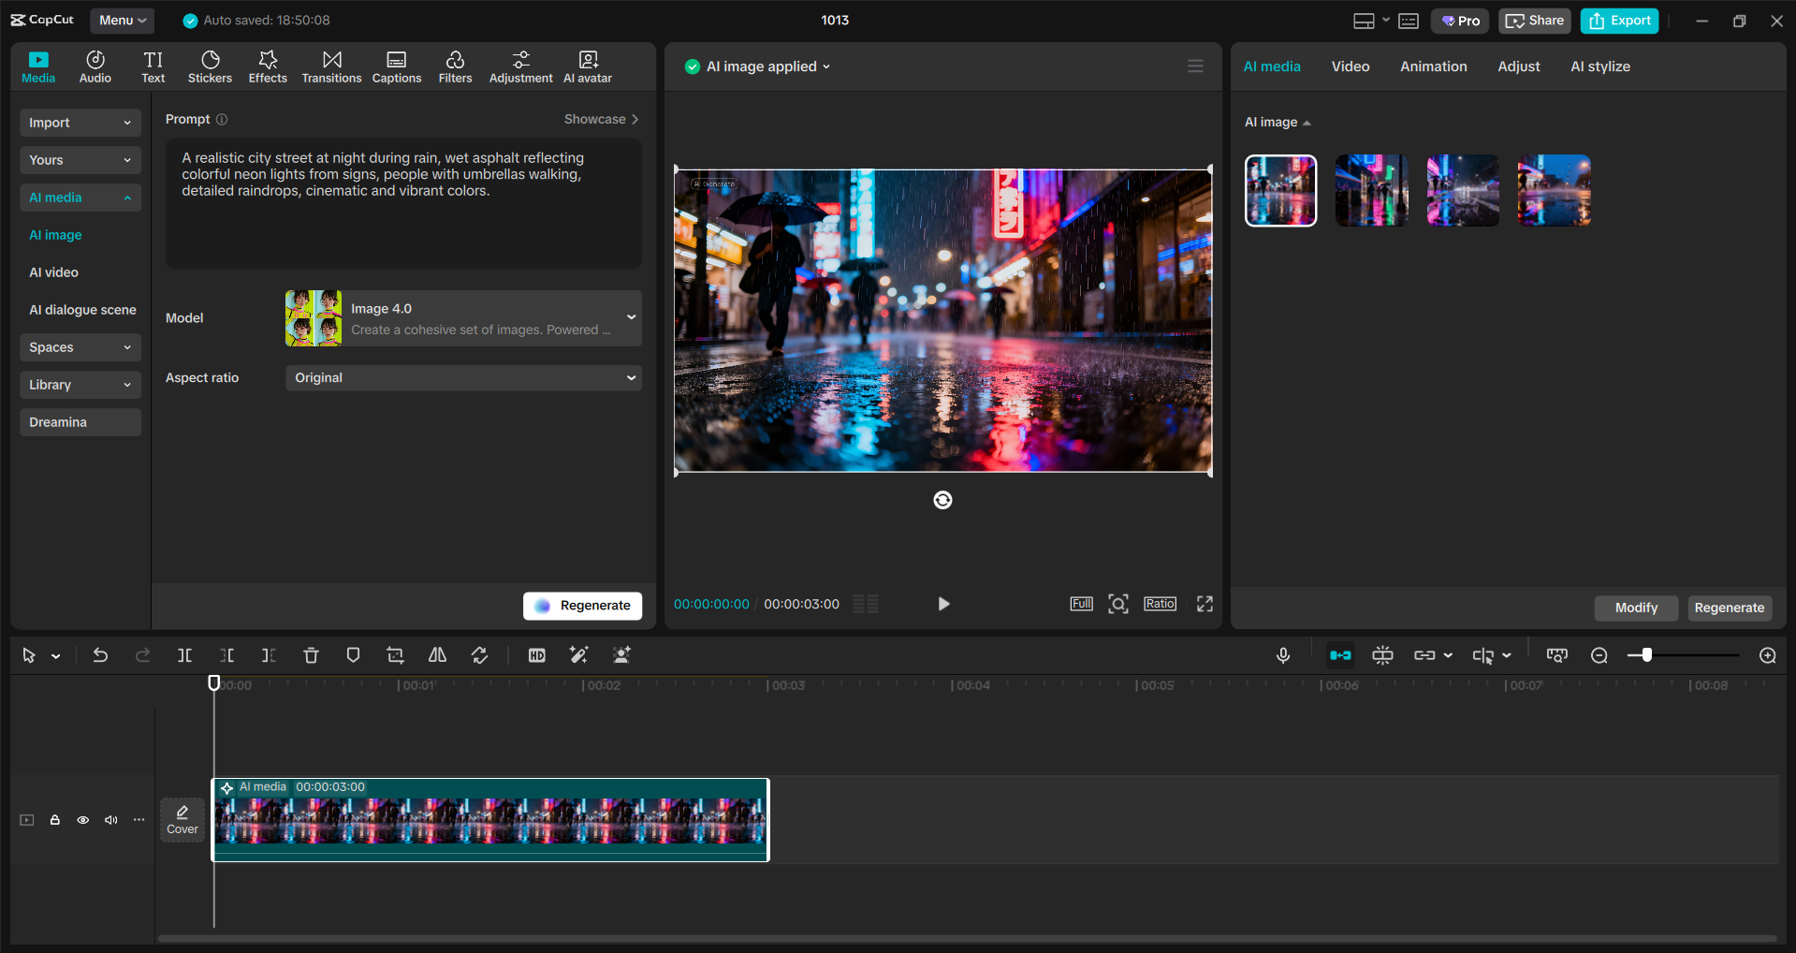Mute the track audio speaker icon
The image size is (1796, 953).
point(110,819)
